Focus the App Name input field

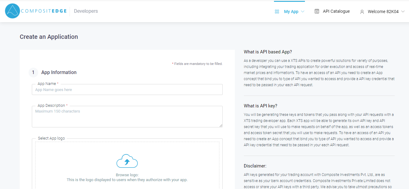coord(127,90)
